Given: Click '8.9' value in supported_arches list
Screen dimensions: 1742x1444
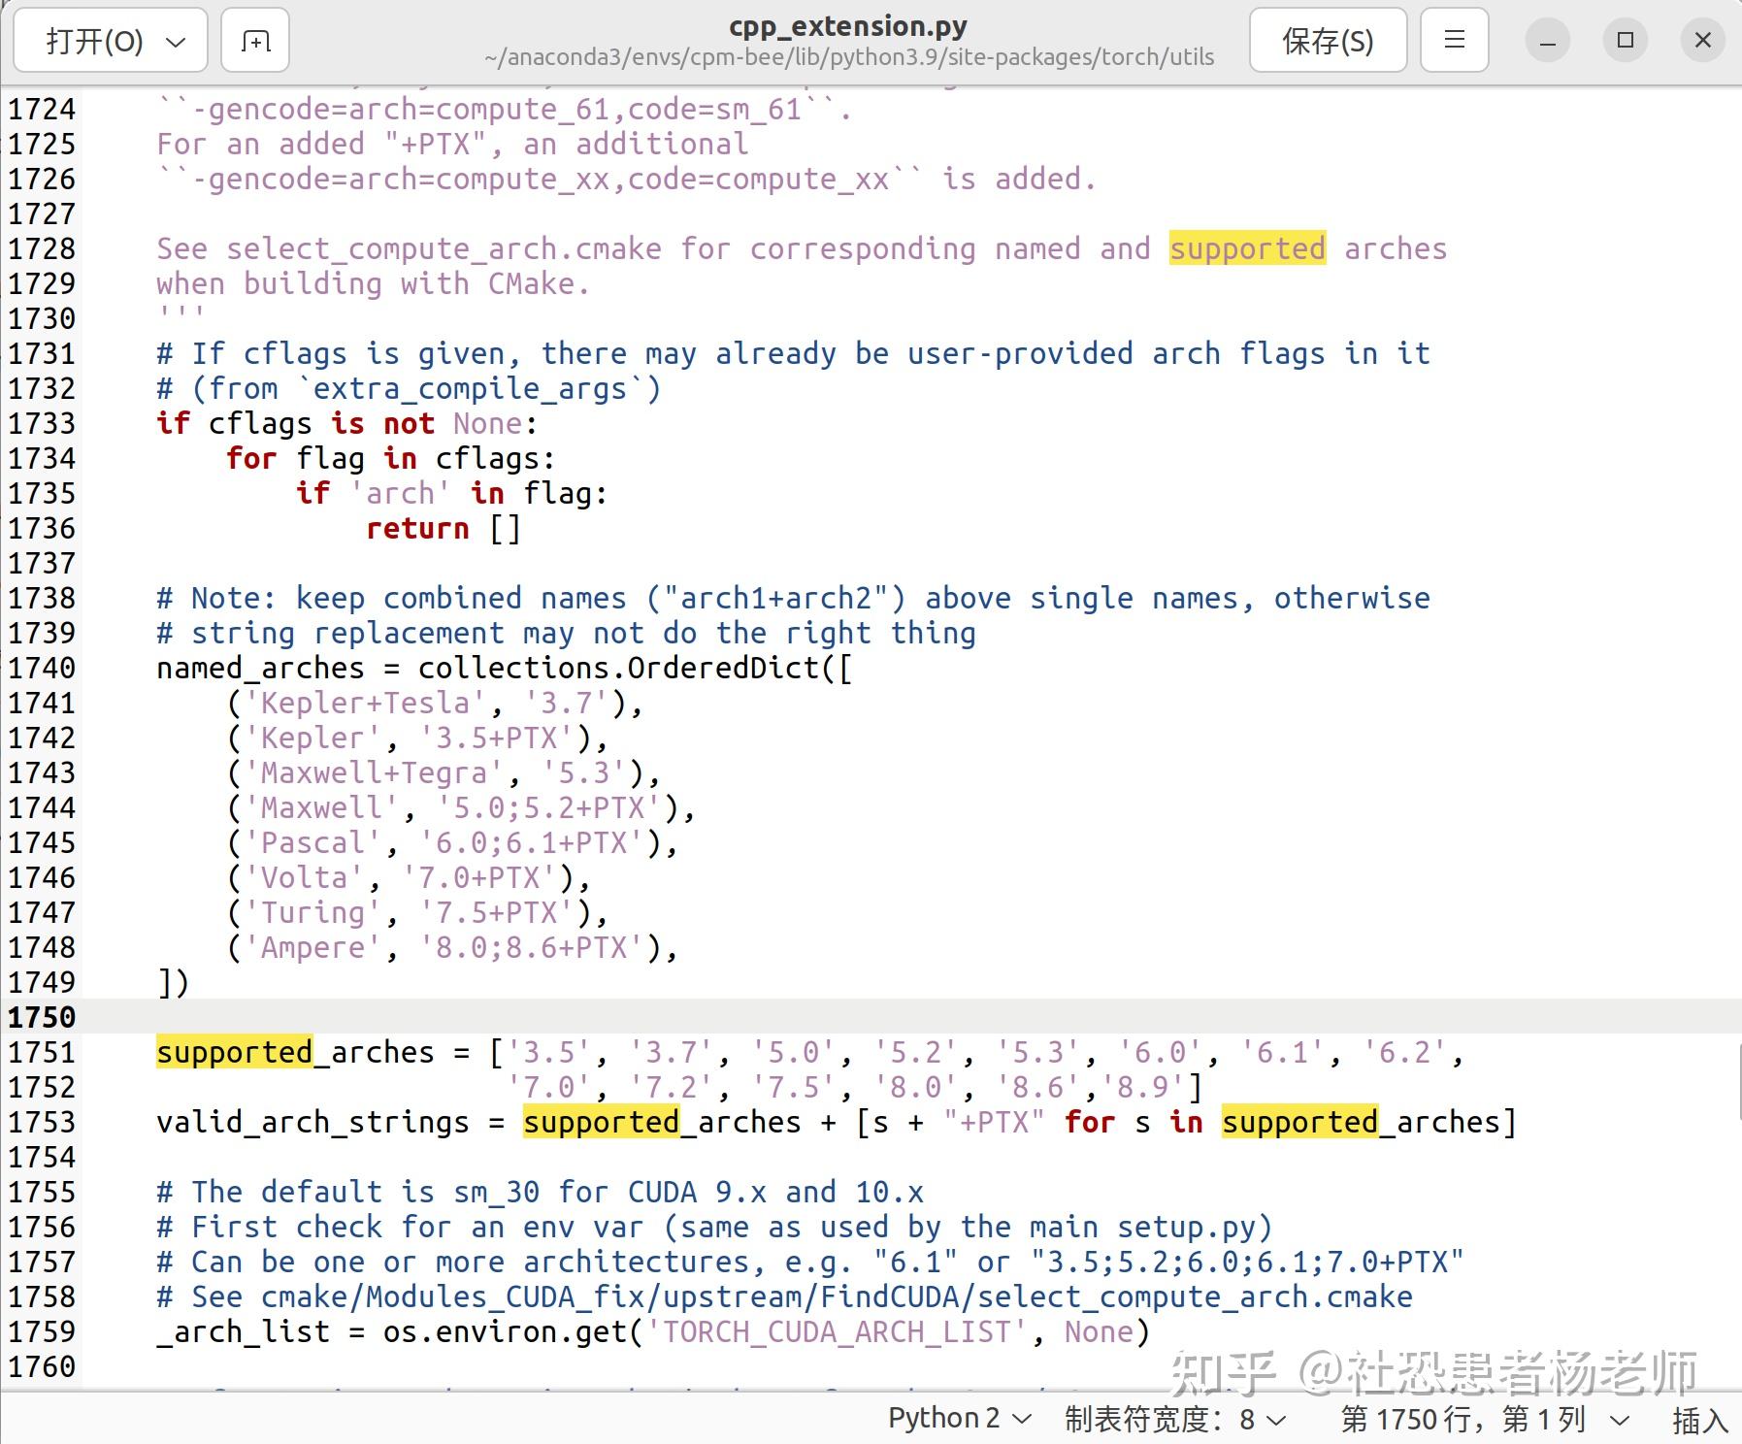Looking at the screenshot, I should point(1142,1087).
